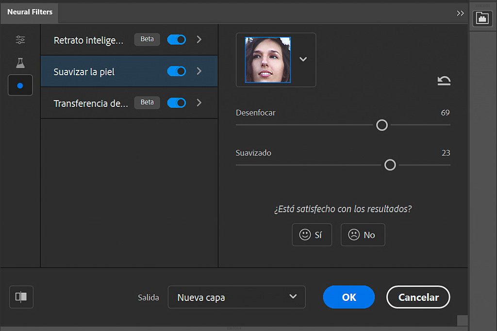
Task: Select the Suavizar la piel filter entry
Action: pyautogui.click(x=97, y=71)
